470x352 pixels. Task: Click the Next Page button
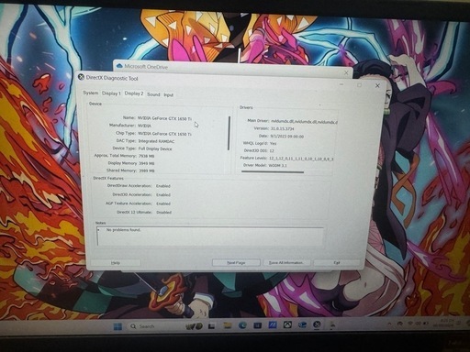pyautogui.click(x=236, y=263)
